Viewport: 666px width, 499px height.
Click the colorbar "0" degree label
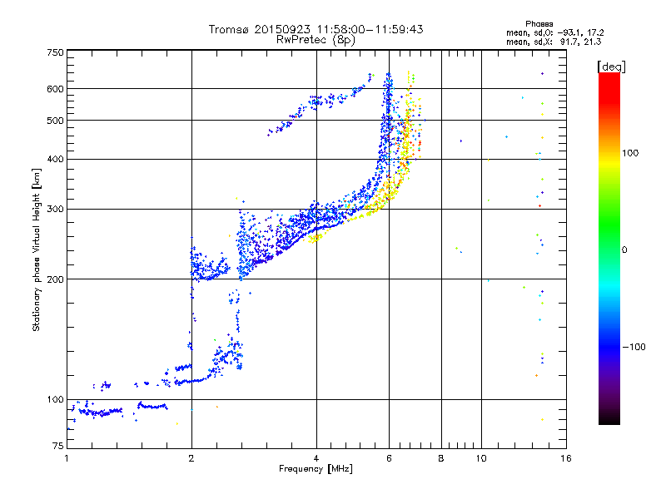coord(624,249)
